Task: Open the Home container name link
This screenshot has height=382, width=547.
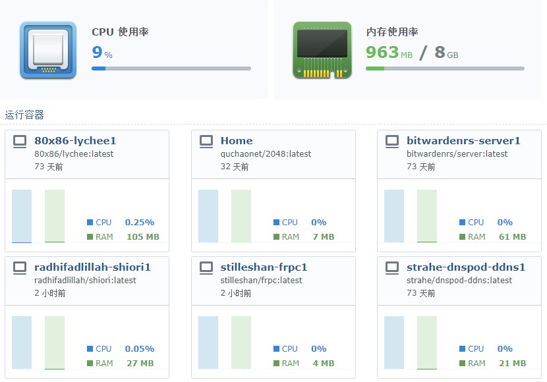Action: click(237, 140)
